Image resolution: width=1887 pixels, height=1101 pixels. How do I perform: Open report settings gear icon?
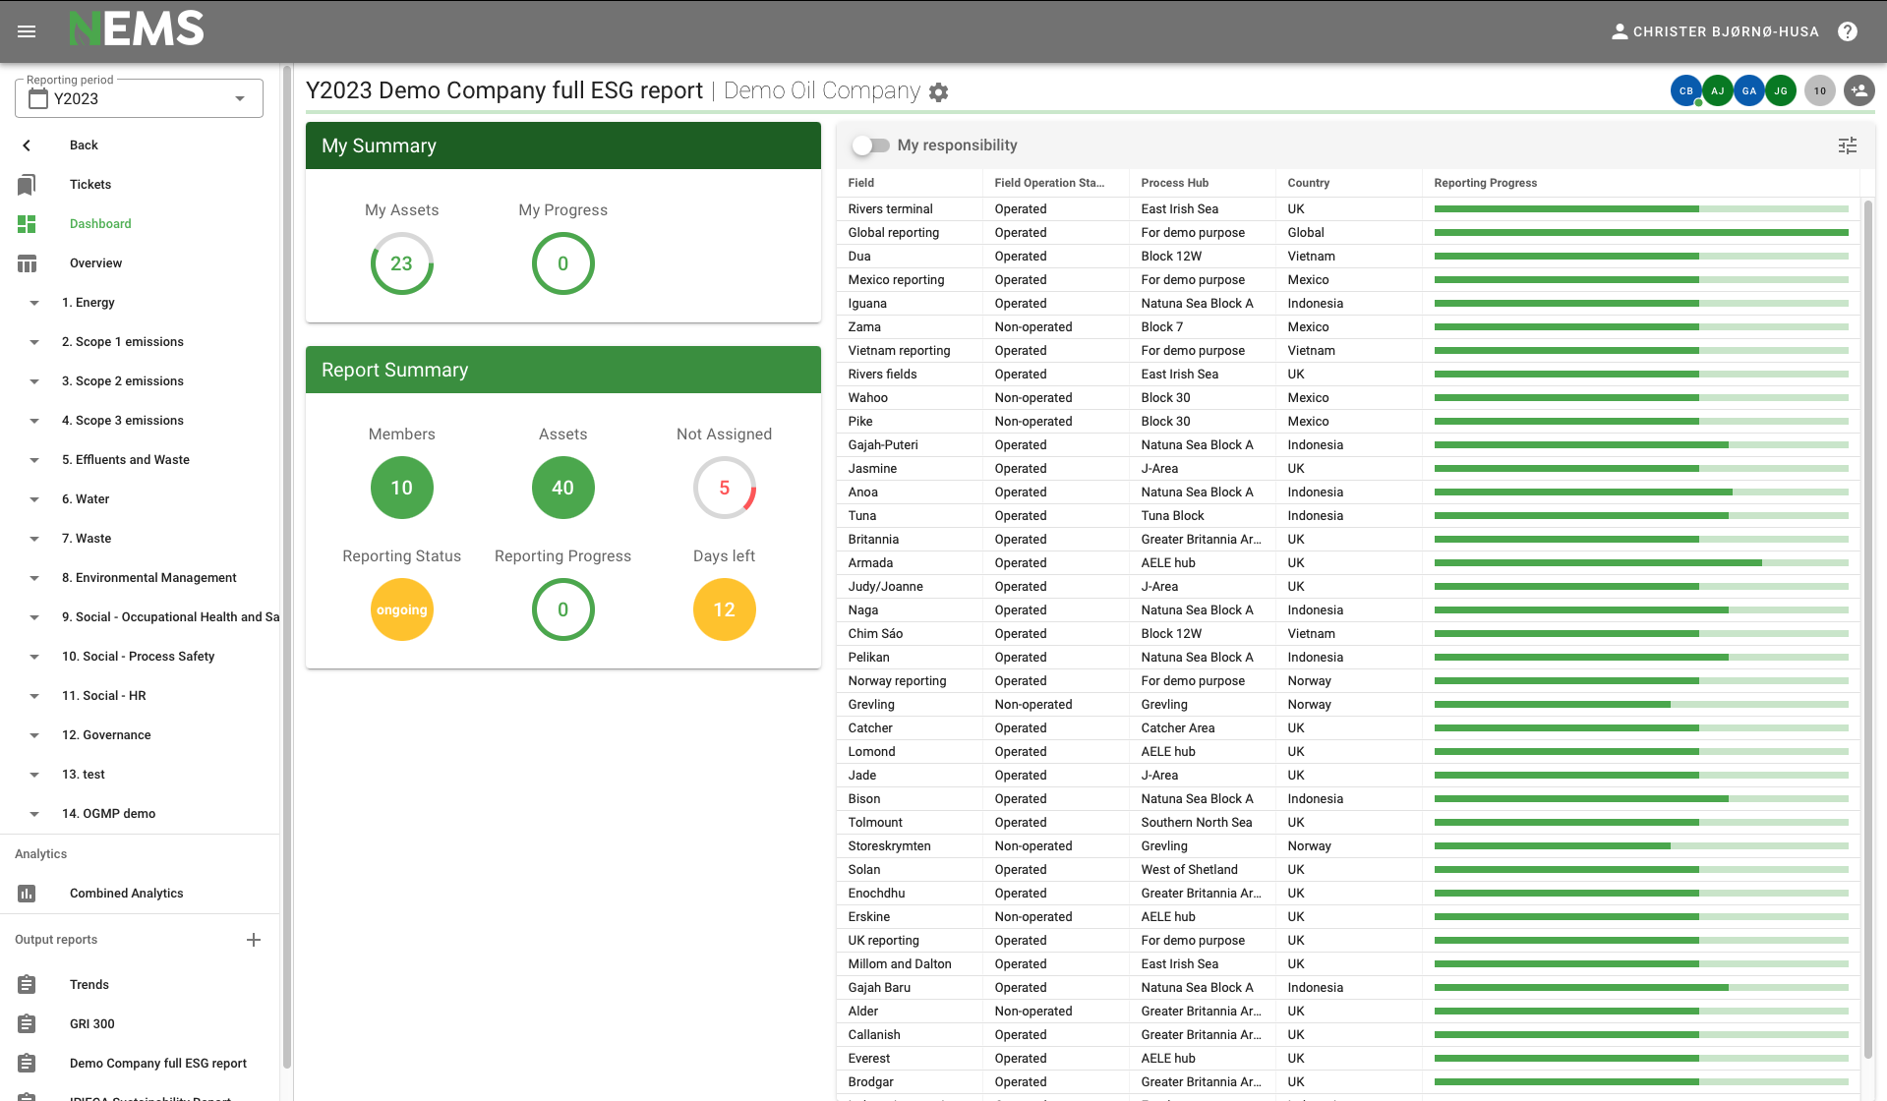(x=939, y=92)
